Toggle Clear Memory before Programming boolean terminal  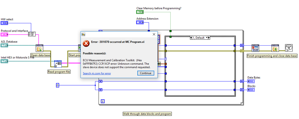140,12
